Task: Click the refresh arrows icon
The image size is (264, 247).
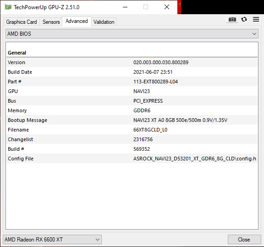Action: tap(244, 19)
